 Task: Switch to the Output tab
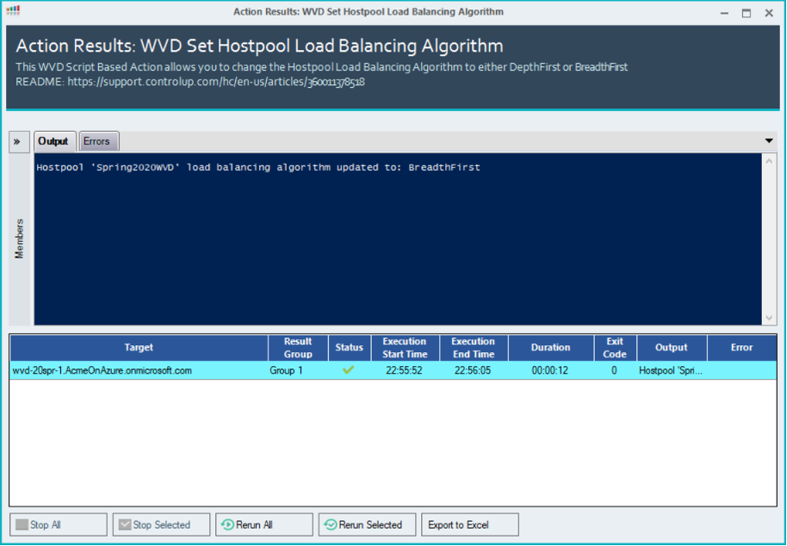point(53,141)
